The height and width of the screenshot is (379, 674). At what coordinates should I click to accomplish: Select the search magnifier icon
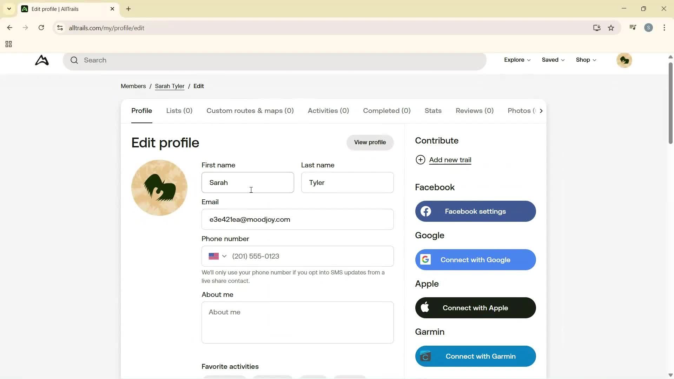[74, 60]
